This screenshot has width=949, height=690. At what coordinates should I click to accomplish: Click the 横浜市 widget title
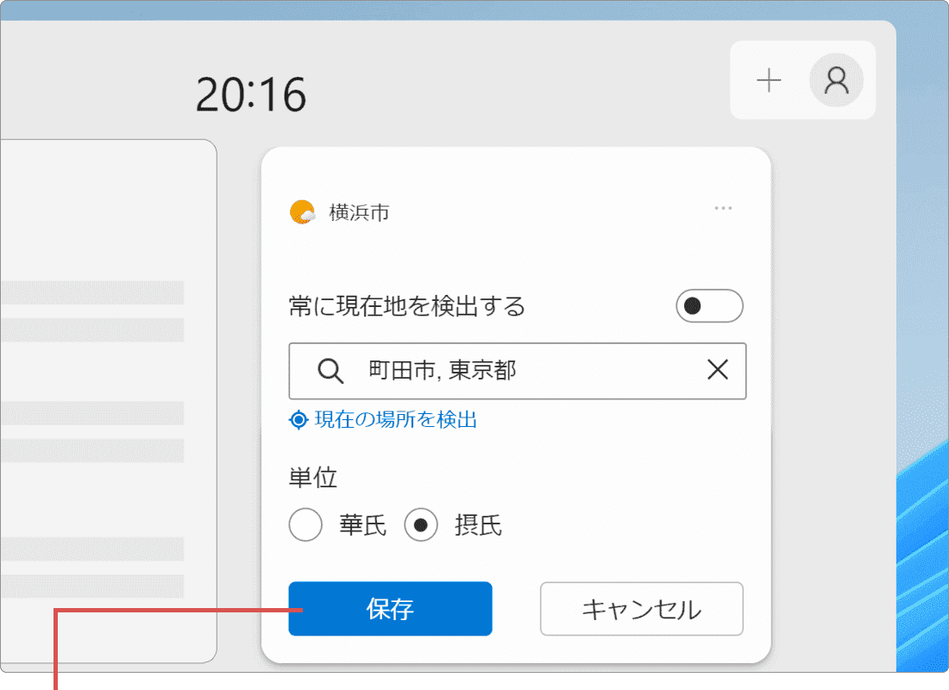tap(358, 211)
